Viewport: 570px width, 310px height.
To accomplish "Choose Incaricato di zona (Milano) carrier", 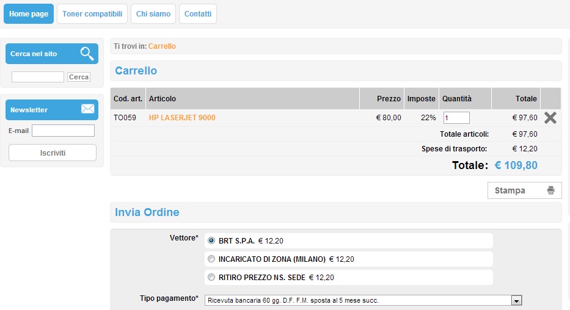I will tap(212, 259).
